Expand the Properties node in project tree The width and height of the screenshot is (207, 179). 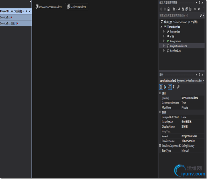pos(164,32)
